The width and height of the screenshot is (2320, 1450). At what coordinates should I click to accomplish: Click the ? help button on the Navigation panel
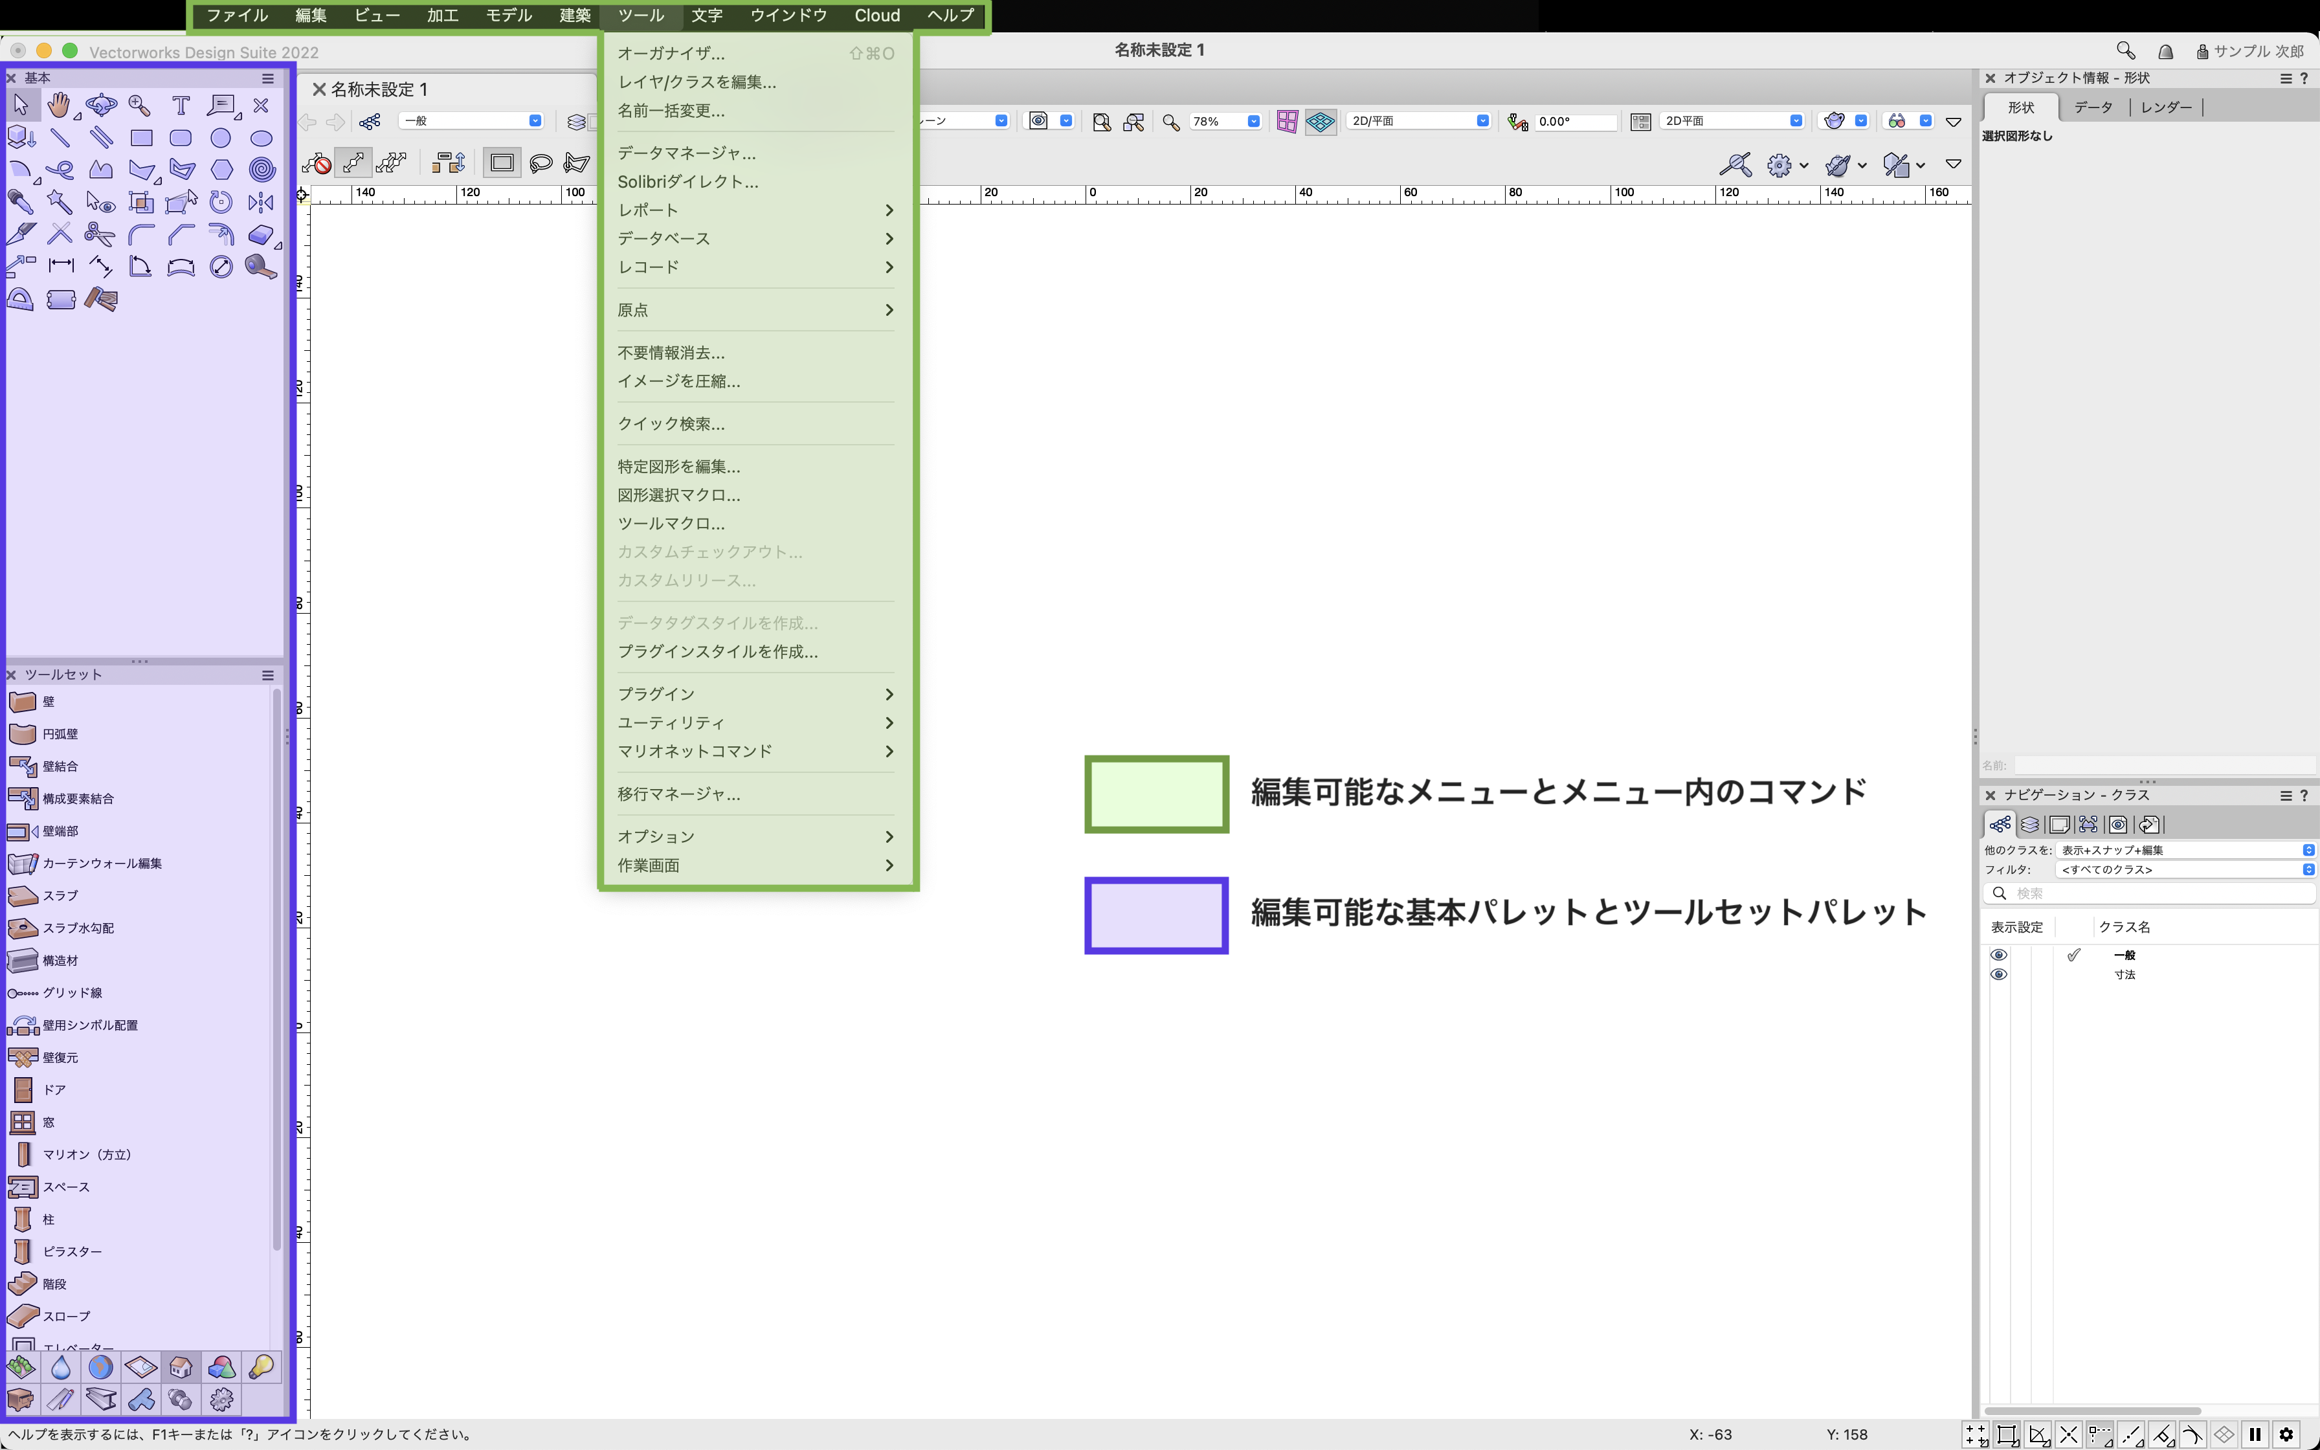2306,795
